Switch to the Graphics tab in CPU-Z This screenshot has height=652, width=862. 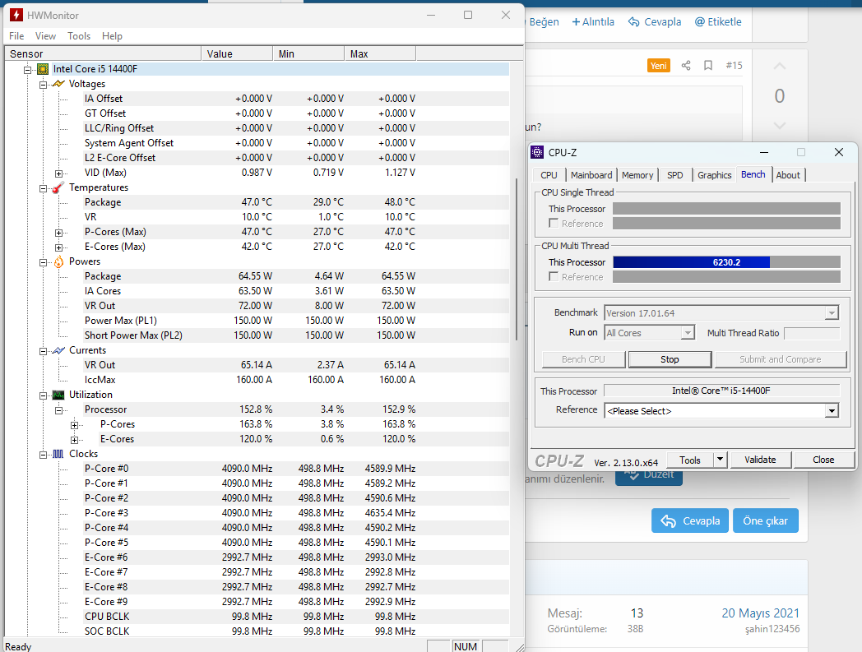[714, 175]
